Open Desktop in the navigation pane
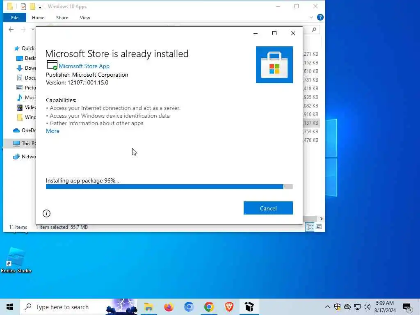Viewport: 420px width, 315px height. click(x=26, y=58)
